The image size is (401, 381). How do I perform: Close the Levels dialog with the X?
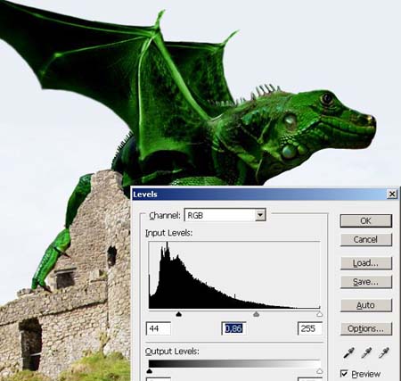click(x=392, y=195)
